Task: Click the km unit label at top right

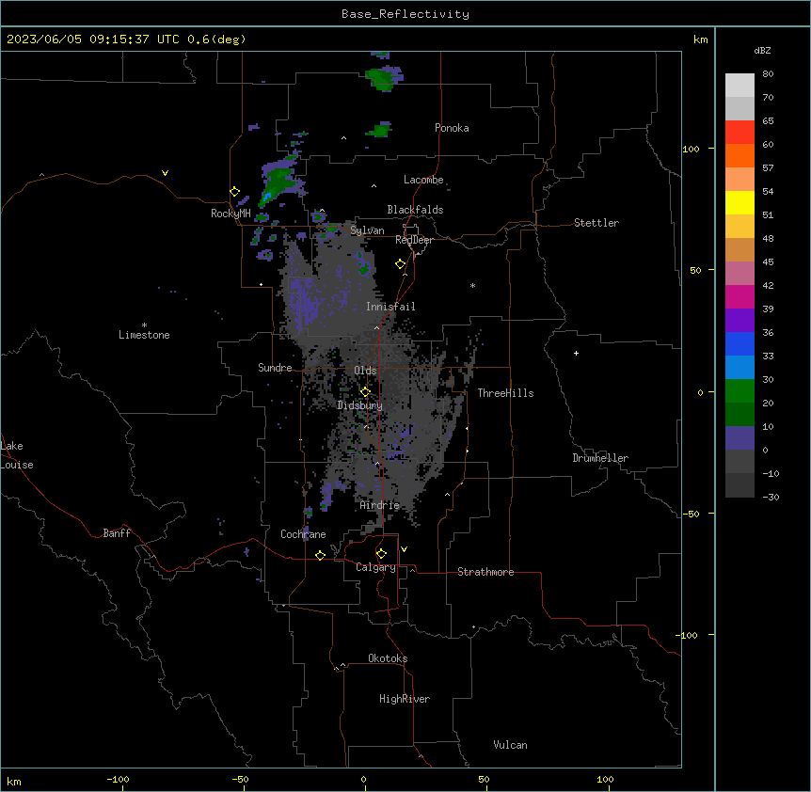Action: [701, 40]
